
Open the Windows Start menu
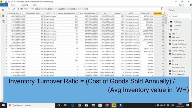click(3, 105)
